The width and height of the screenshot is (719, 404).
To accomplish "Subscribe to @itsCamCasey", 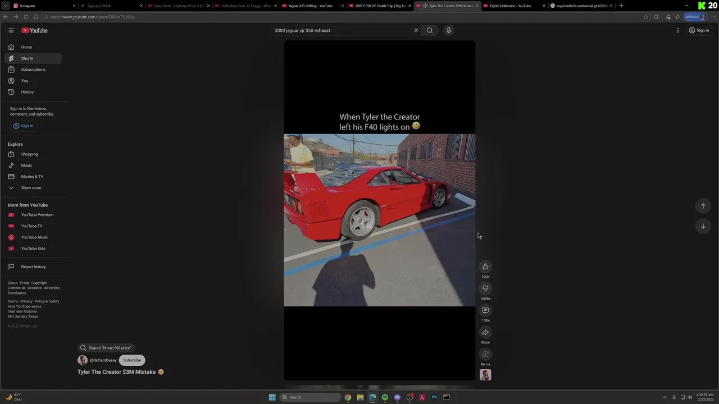I will [132, 360].
